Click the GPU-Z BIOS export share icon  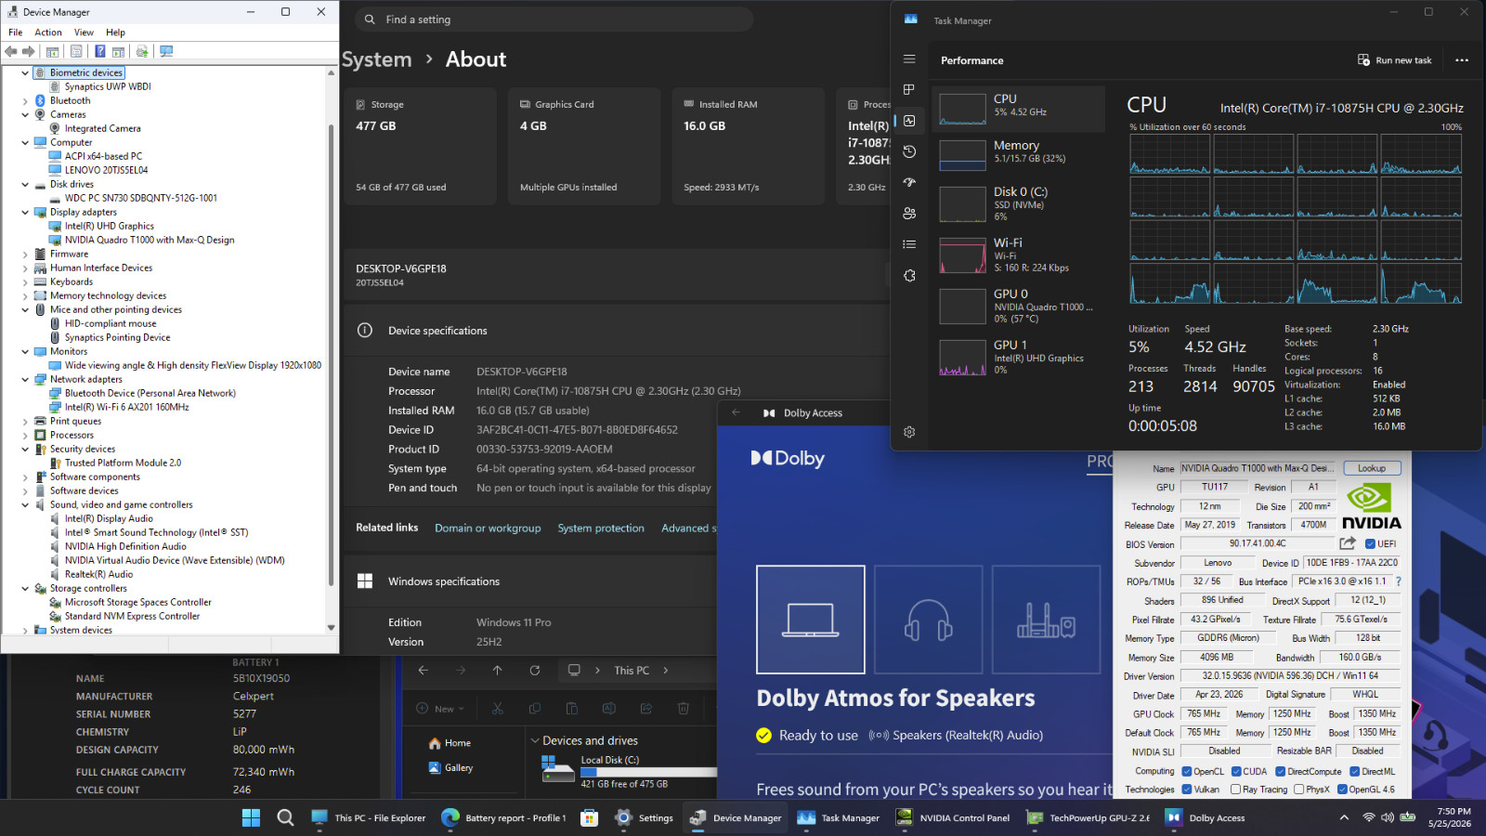tap(1348, 543)
